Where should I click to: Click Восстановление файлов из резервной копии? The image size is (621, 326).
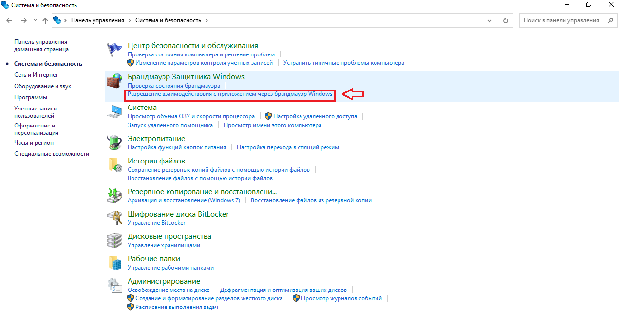[311, 200]
